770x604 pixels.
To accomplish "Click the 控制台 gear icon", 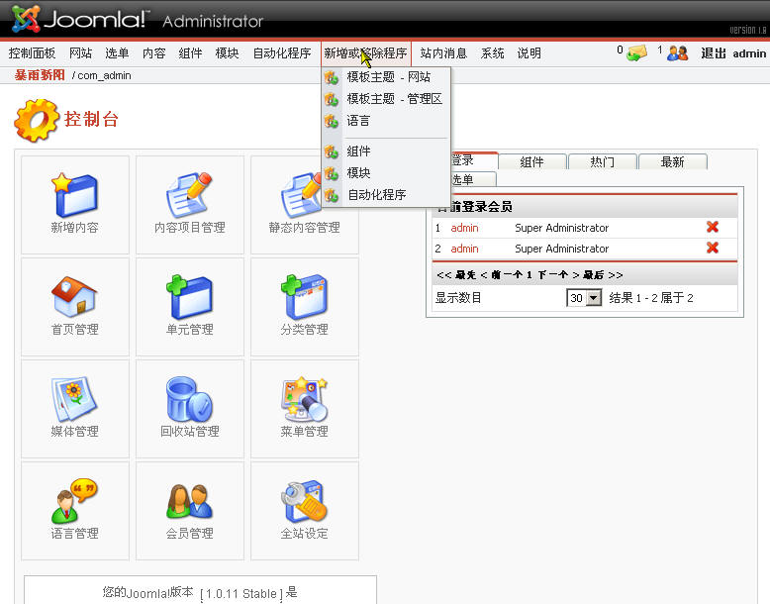I will click(x=37, y=120).
